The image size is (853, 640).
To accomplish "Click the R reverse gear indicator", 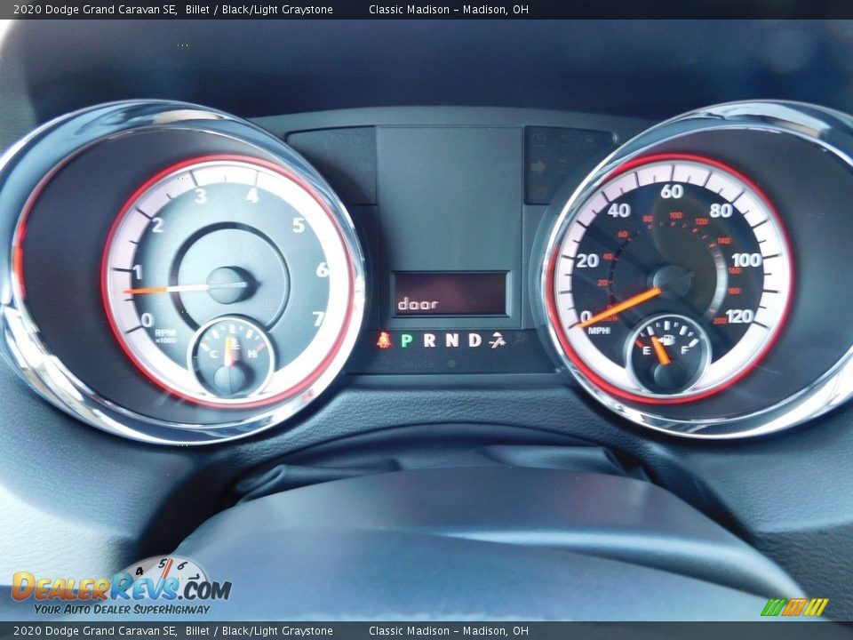I will [x=429, y=340].
